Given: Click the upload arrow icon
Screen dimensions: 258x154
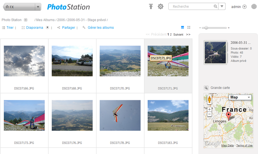Looking at the screenshot, I should pos(151,6).
